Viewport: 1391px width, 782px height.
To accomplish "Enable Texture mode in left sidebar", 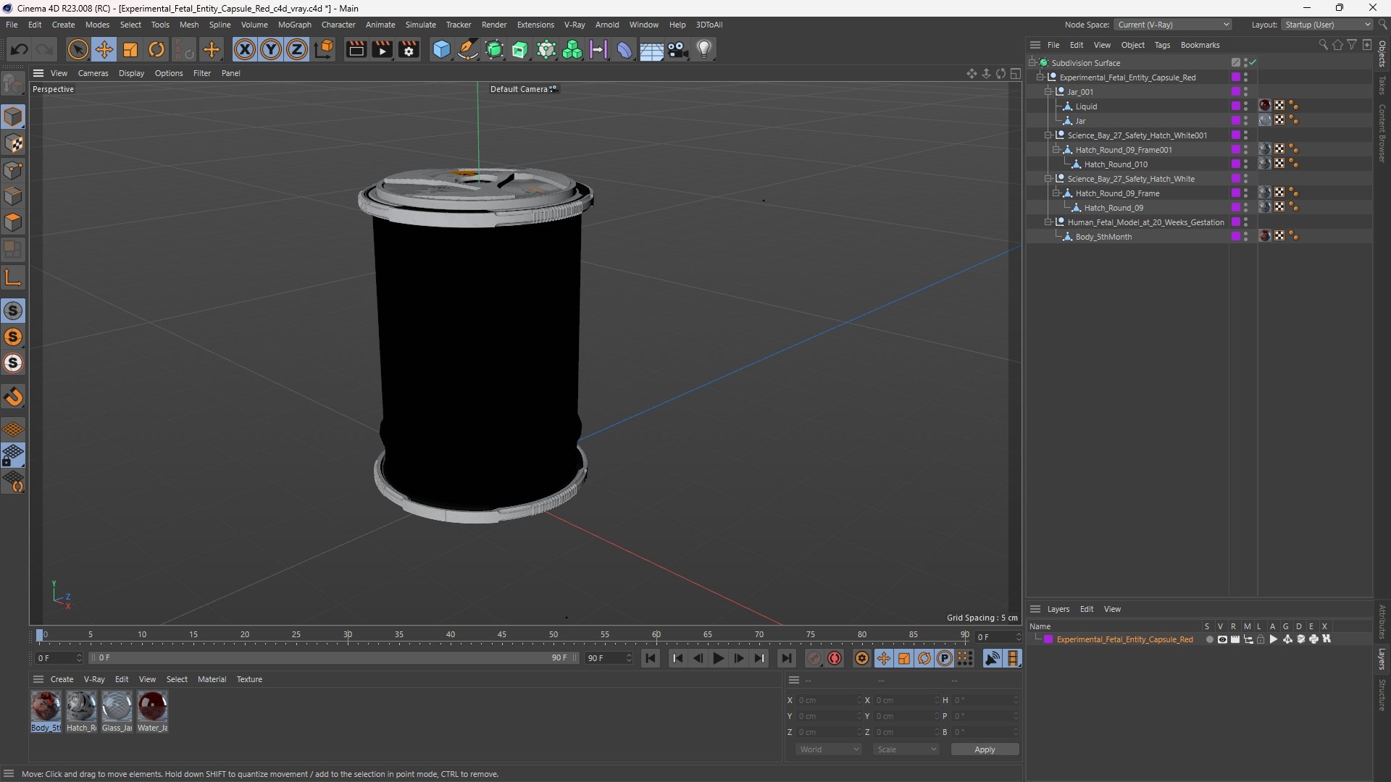I will click(x=13, y=143).
